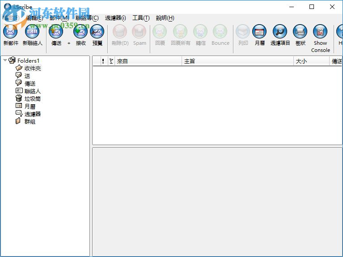Open the 編輯(E) menu
Image resolution: width=343 pixels, height=257 pixels.
(x=34, y=18)
